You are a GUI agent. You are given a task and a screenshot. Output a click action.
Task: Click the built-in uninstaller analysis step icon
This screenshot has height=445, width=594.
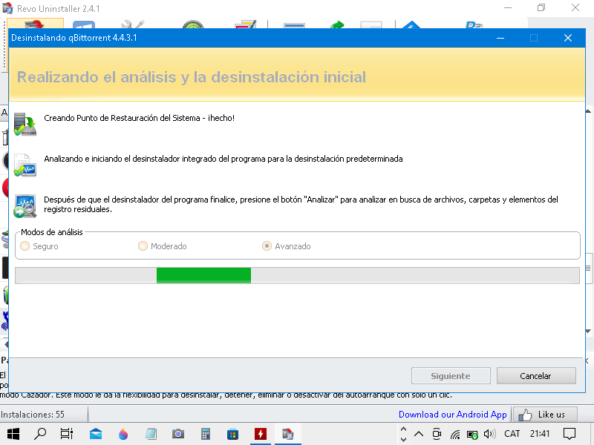(x=25, y=165)
